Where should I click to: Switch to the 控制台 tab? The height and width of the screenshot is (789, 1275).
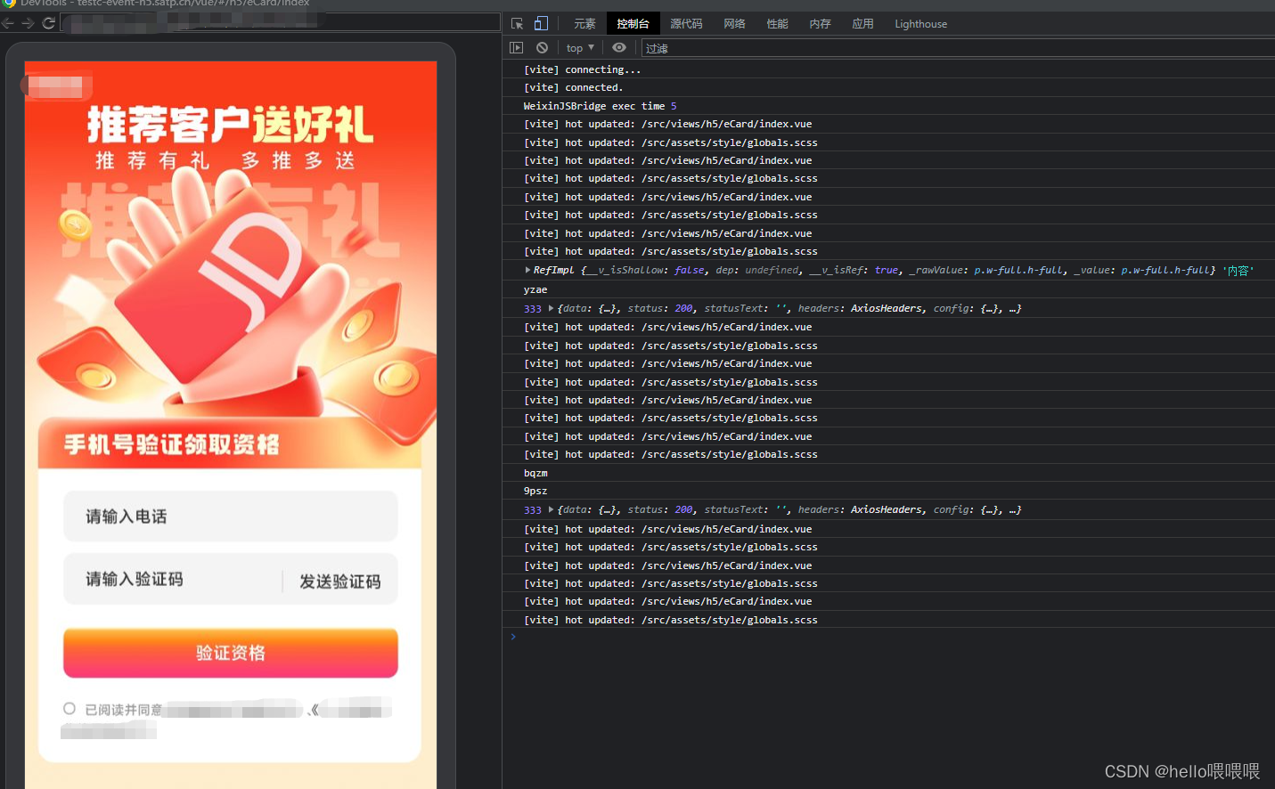coord(633,24)
